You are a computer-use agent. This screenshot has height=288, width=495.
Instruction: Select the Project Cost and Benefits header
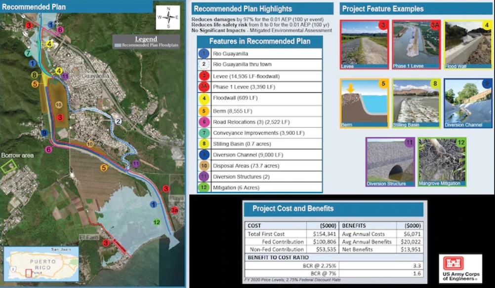(x=293, y=209)
